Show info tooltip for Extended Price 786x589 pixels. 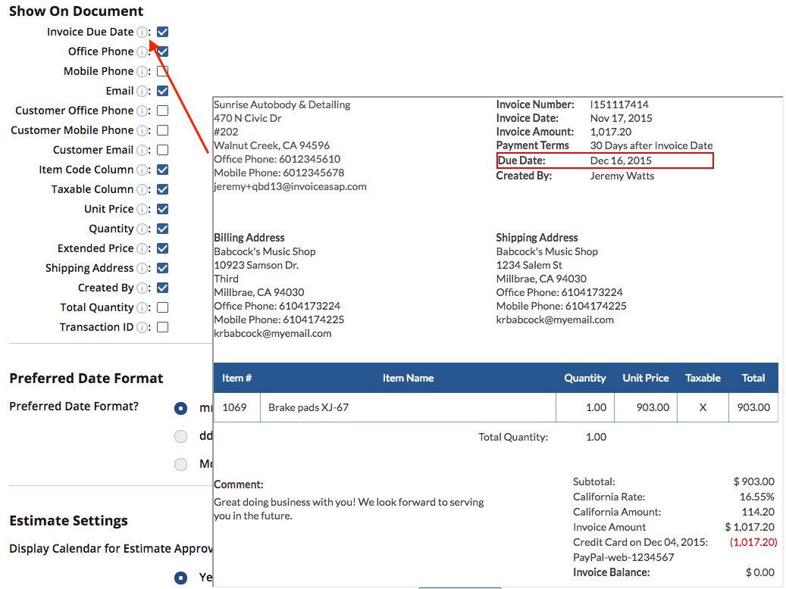point(142,249)
